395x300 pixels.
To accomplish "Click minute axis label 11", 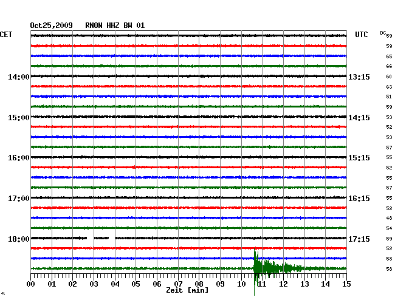I will (263, 284).
